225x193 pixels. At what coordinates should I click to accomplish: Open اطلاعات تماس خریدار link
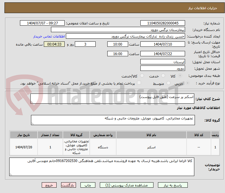coord(49,36)
